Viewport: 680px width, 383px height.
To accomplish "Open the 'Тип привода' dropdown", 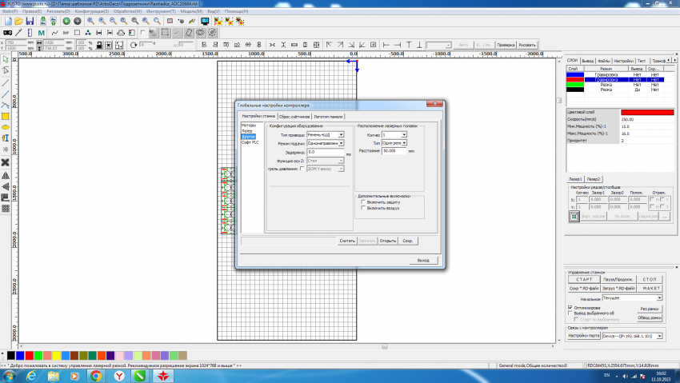I will [341, 135].
